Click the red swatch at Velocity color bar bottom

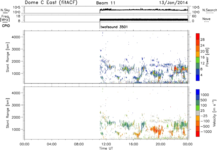198,134
